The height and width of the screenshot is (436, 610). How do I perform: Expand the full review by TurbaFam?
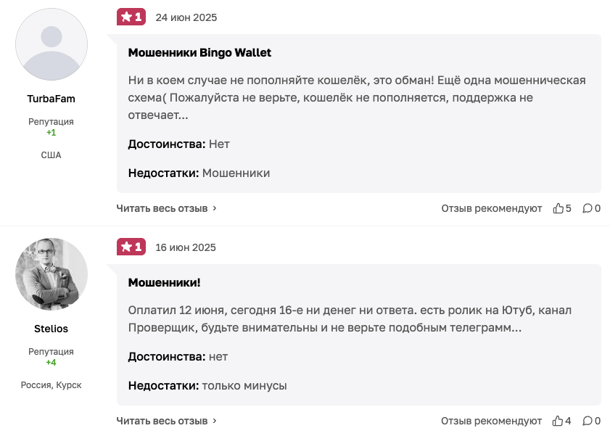click(167, 208)
